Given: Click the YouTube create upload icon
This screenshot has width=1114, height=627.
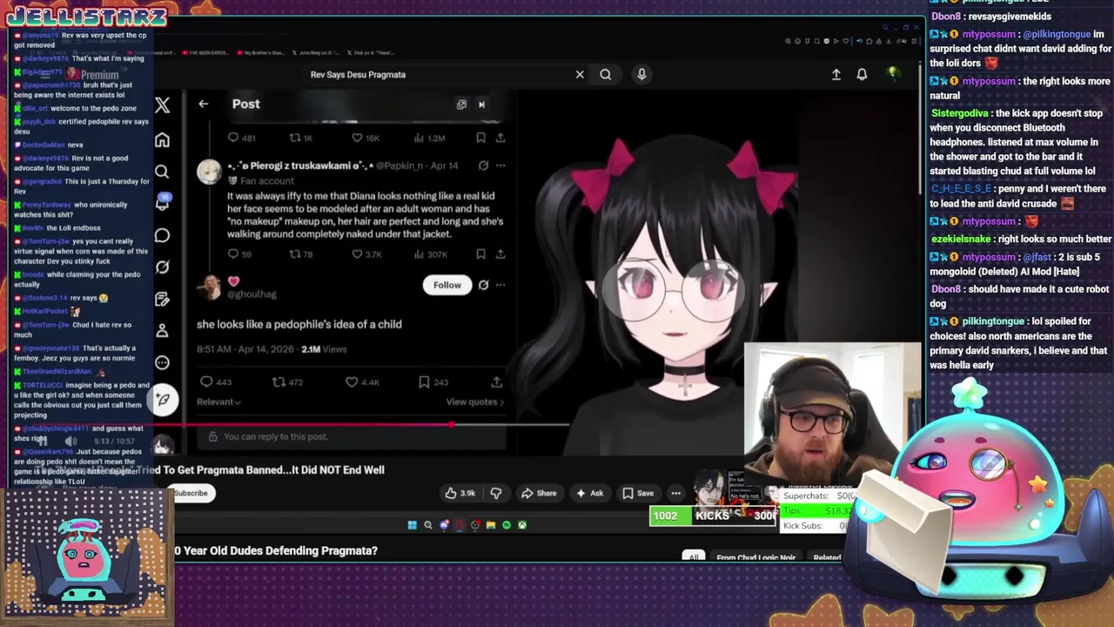Looking at the screenshot, I should [835, 75].
